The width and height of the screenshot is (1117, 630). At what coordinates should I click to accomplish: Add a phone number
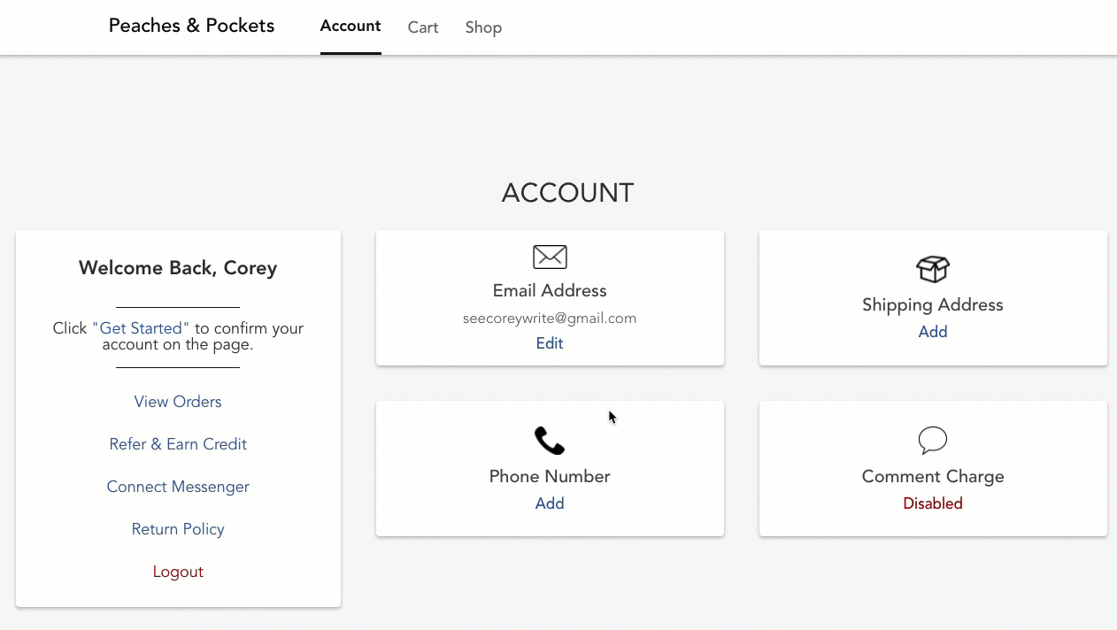550,503
